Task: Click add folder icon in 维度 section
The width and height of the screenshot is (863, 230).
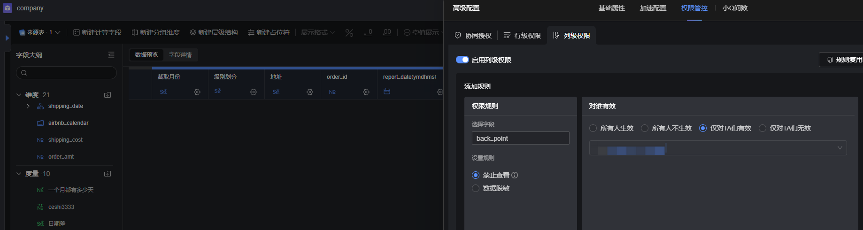Action: [108, 95]
